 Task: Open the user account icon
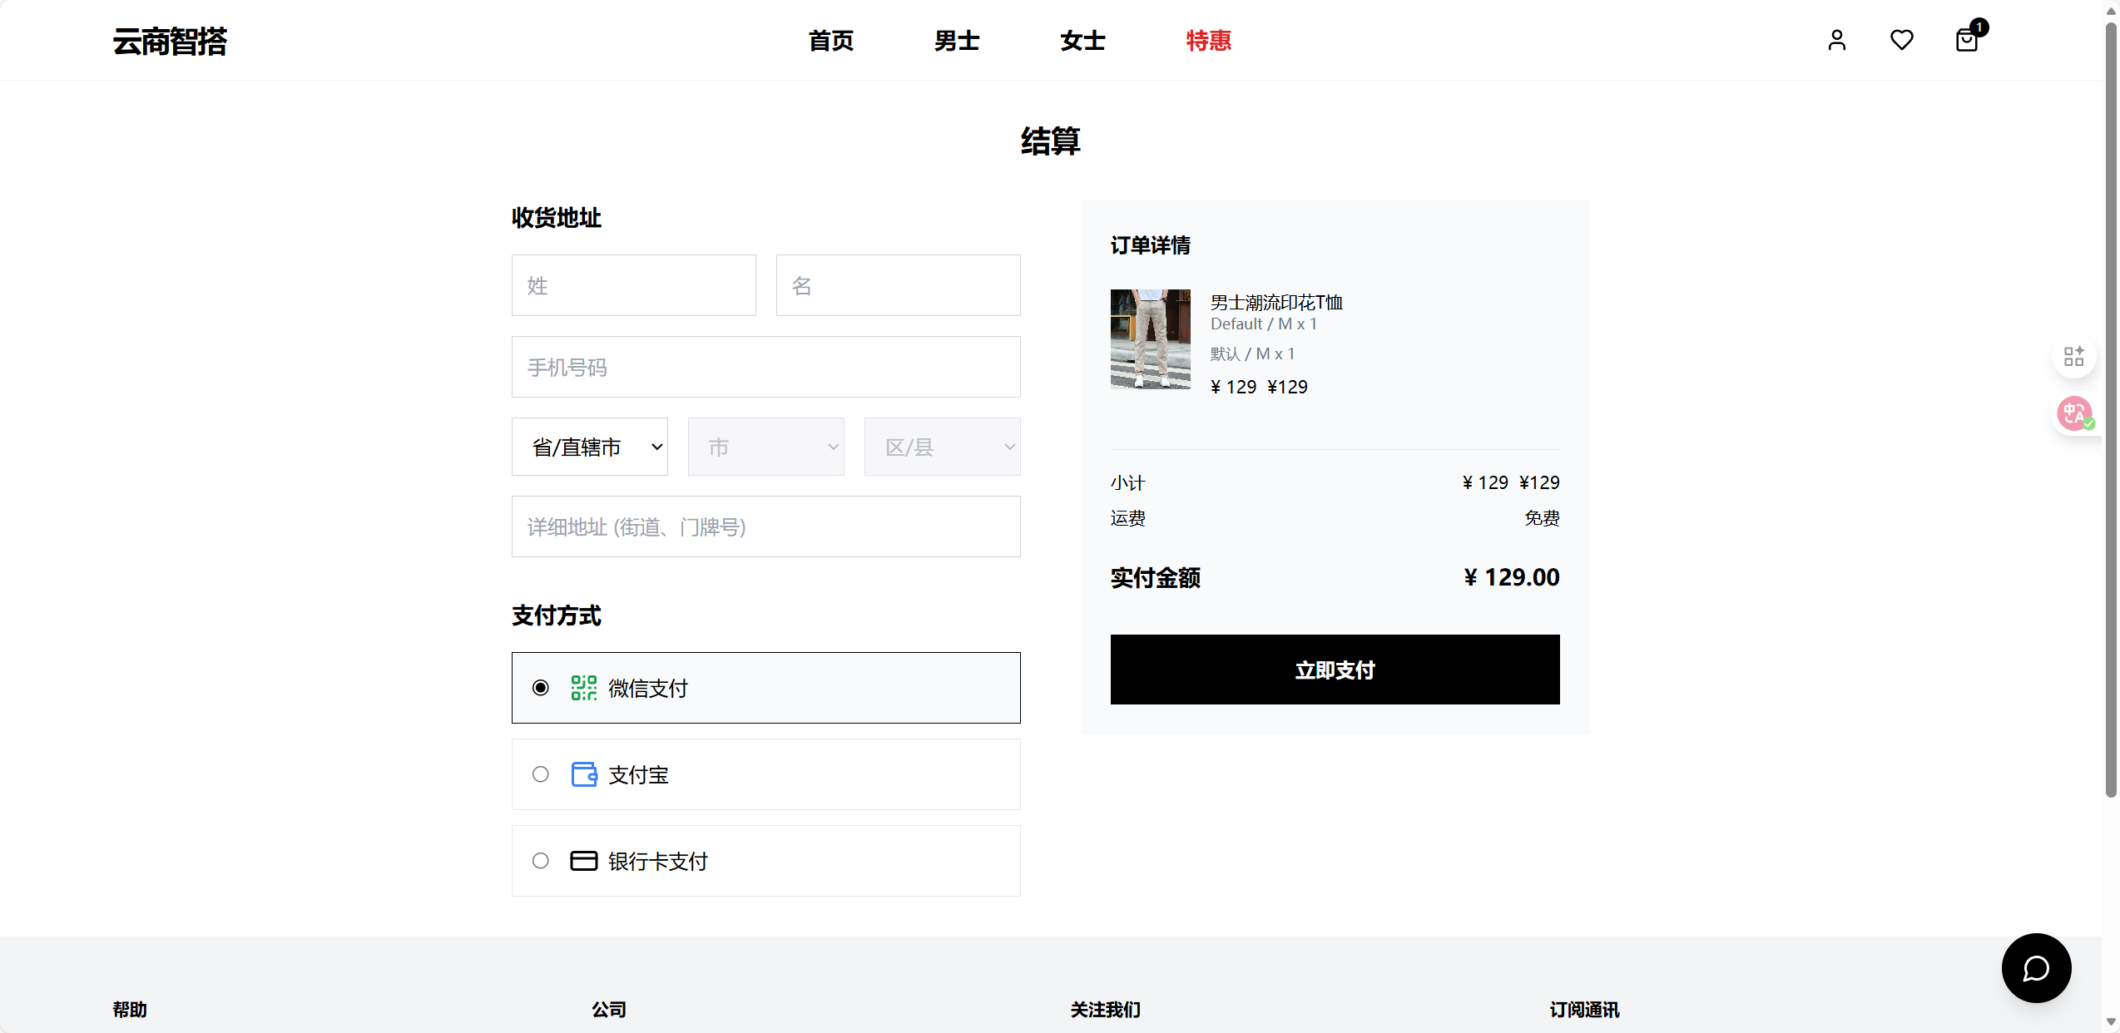tap(1838, 40)
